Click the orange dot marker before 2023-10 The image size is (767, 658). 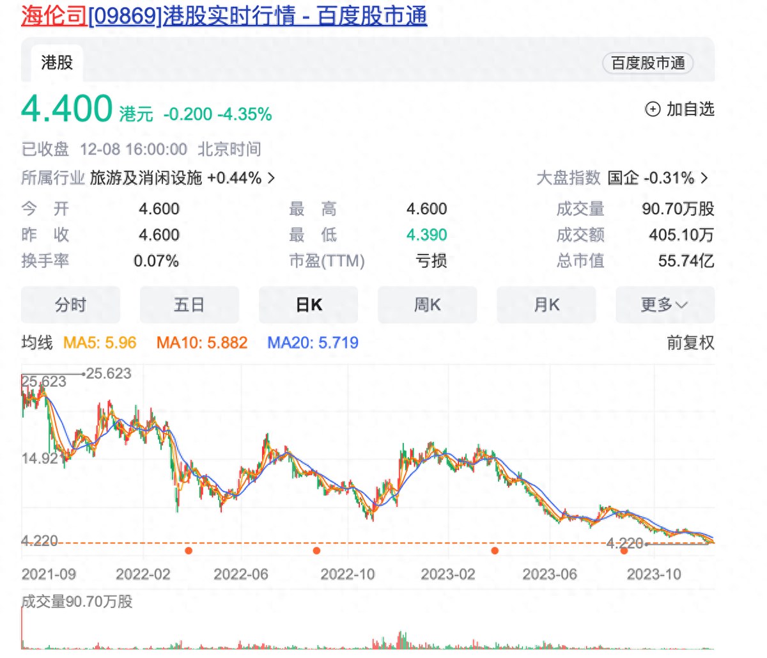[x=624, y=551]
